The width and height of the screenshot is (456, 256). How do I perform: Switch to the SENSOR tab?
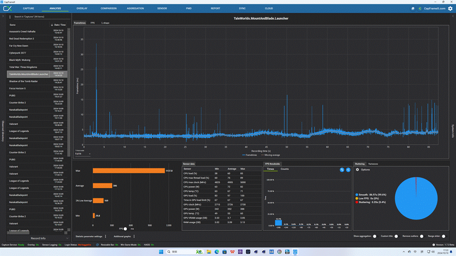[162, 9]
